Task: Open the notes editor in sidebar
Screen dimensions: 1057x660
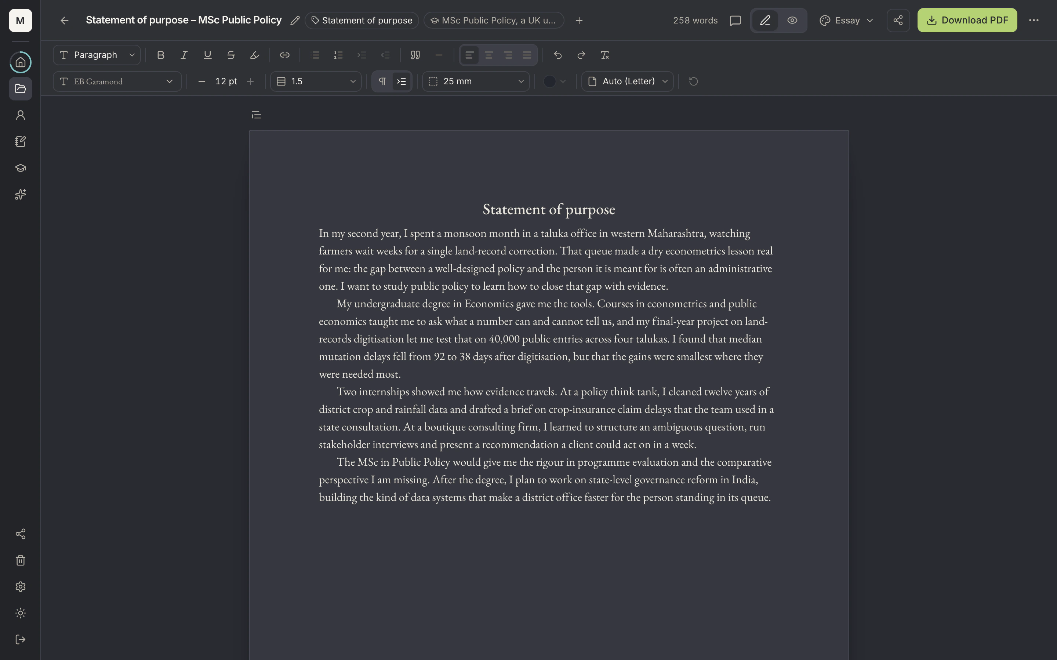Action: point(21,142)
